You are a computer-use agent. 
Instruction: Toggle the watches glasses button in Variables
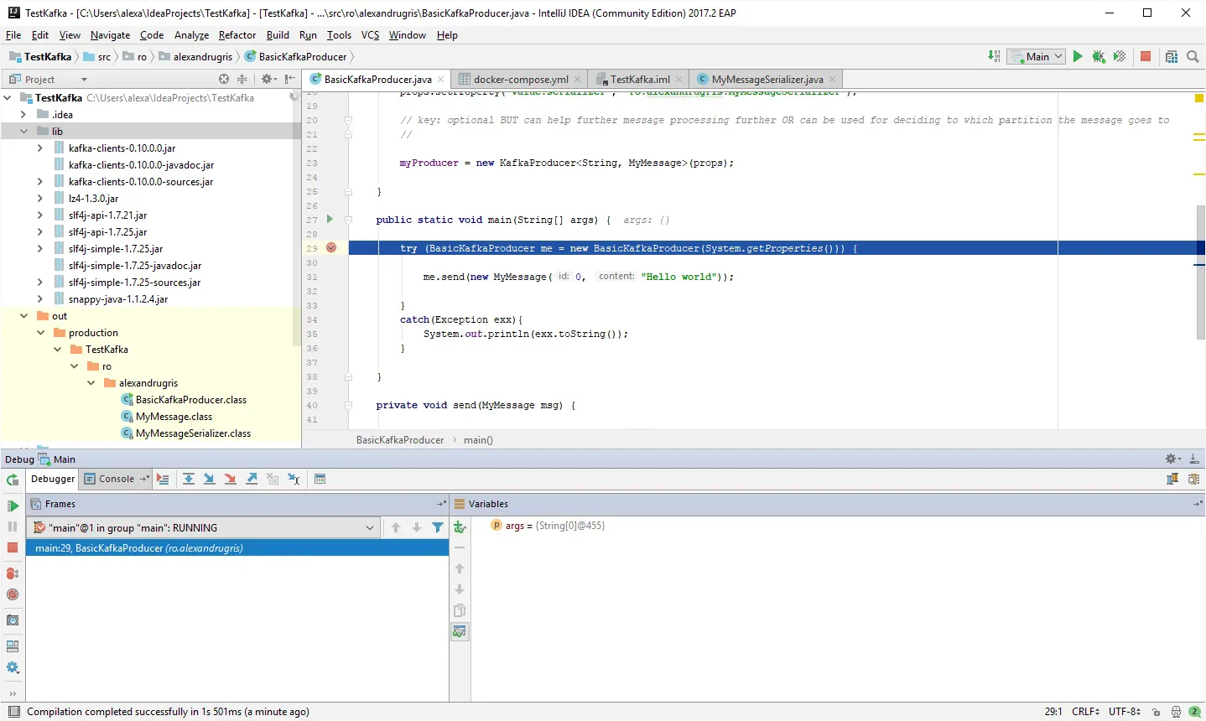(x=460, y=631)
